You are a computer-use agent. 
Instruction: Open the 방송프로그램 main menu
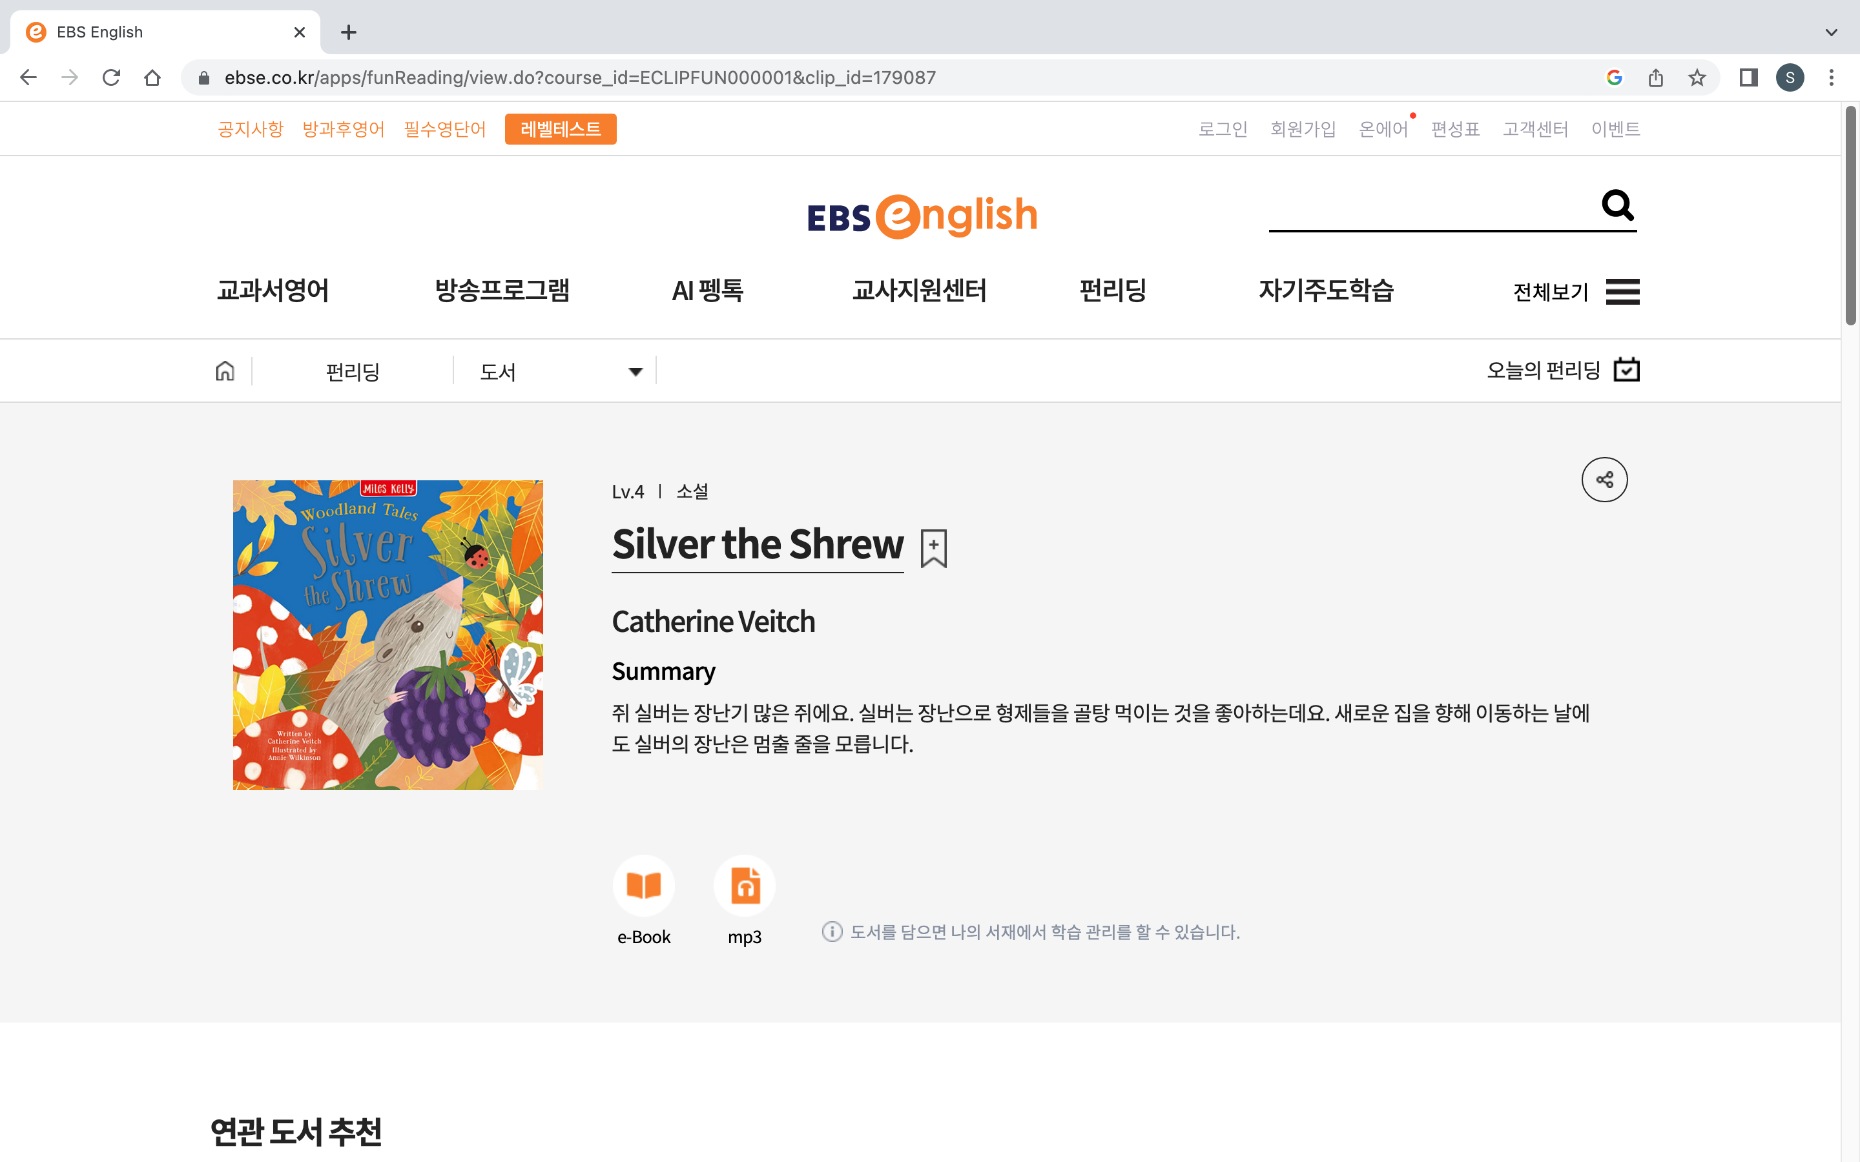coord(502,290)
